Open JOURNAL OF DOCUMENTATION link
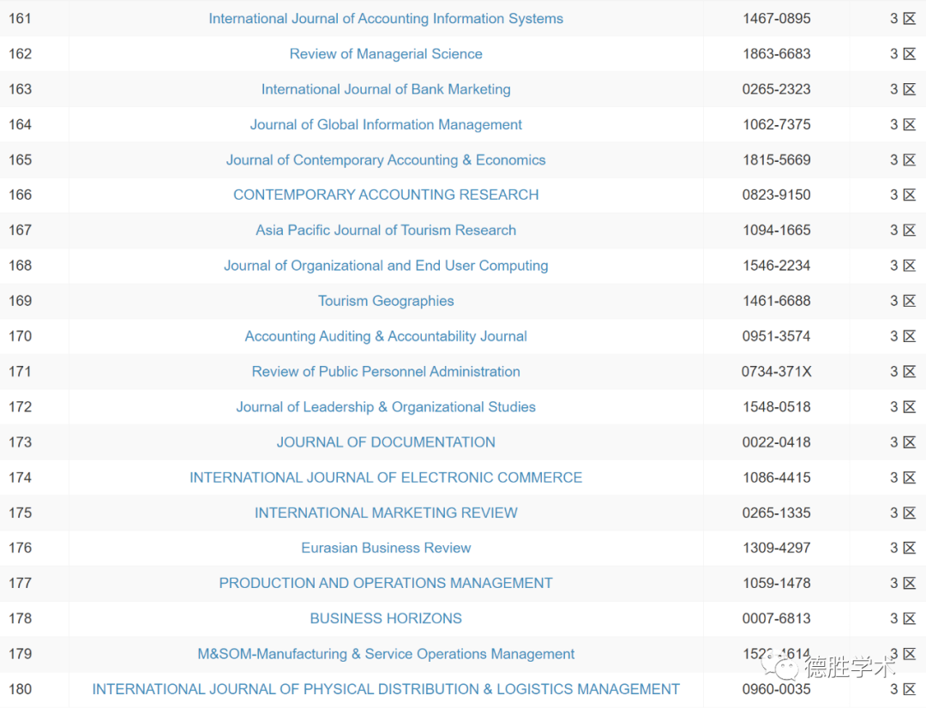Viewport: 926px width, 708px height. 386,442
